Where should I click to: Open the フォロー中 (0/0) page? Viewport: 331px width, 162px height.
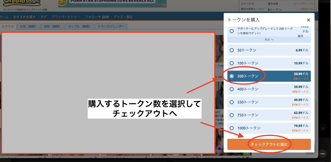(97, 17)
